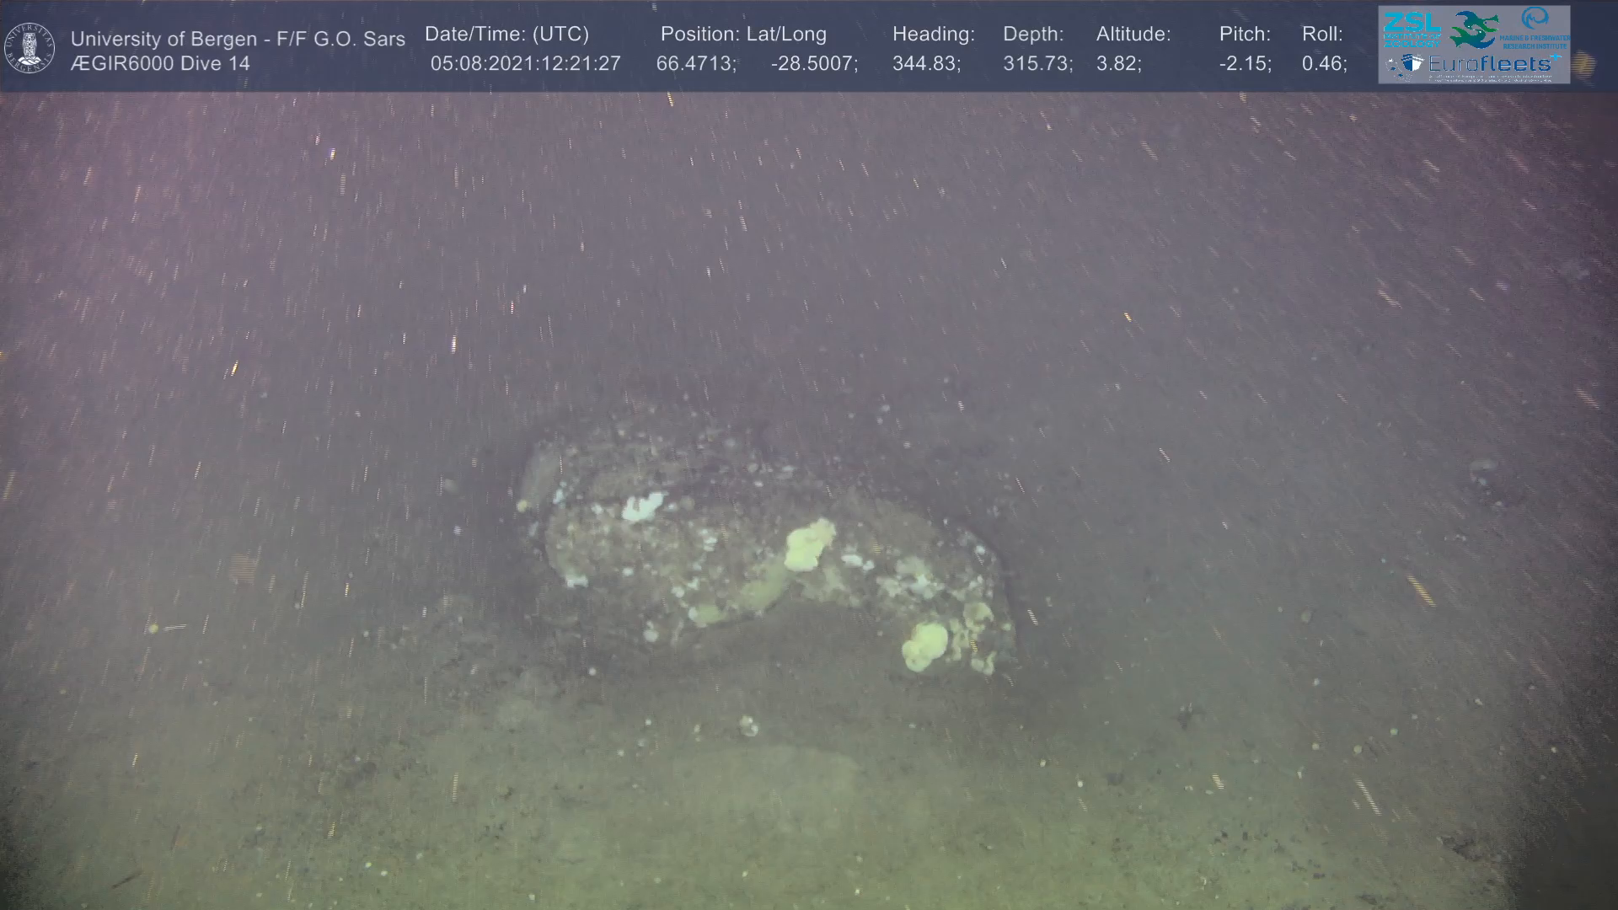Image resolution: width=1618 pixels, height=910 pixels.
Task: Click the large yellow sponge on the boulder's top
Action: coord(810,543)
